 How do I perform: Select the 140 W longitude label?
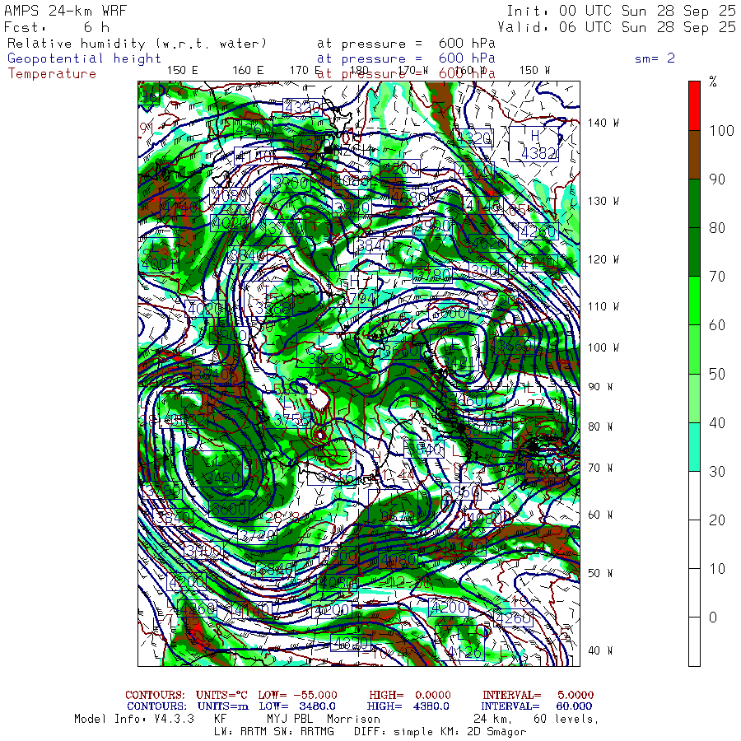pyautogui.click(x=604, y=123)
